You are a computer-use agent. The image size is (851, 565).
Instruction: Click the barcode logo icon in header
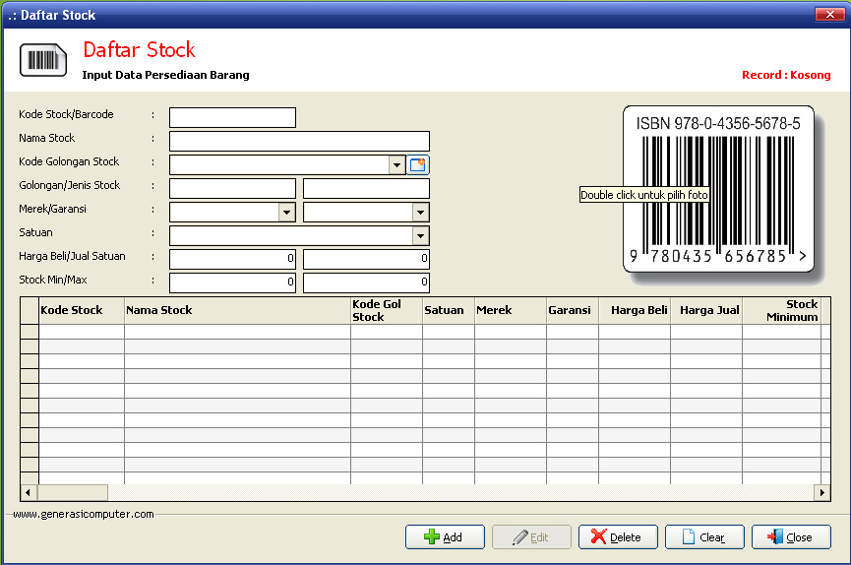[43, 60]
